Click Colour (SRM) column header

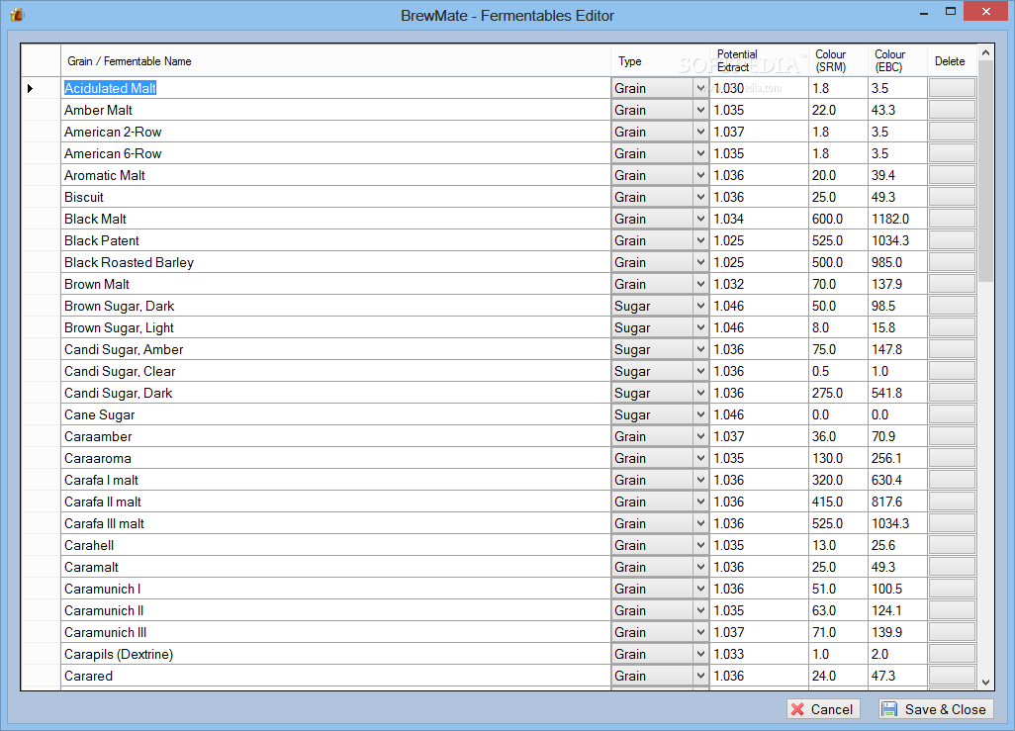tap(838, 61)
